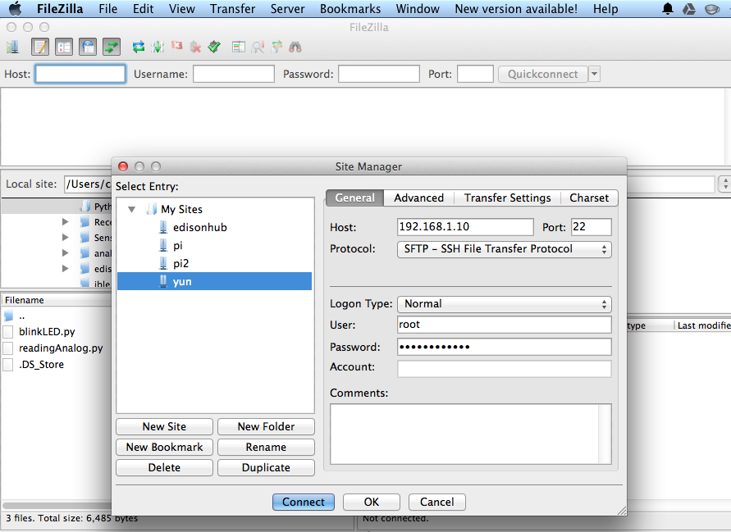The width and height of the screenshot is (731, 532).
Task: Select the pi2 site entry
Action: click(180, 264)
